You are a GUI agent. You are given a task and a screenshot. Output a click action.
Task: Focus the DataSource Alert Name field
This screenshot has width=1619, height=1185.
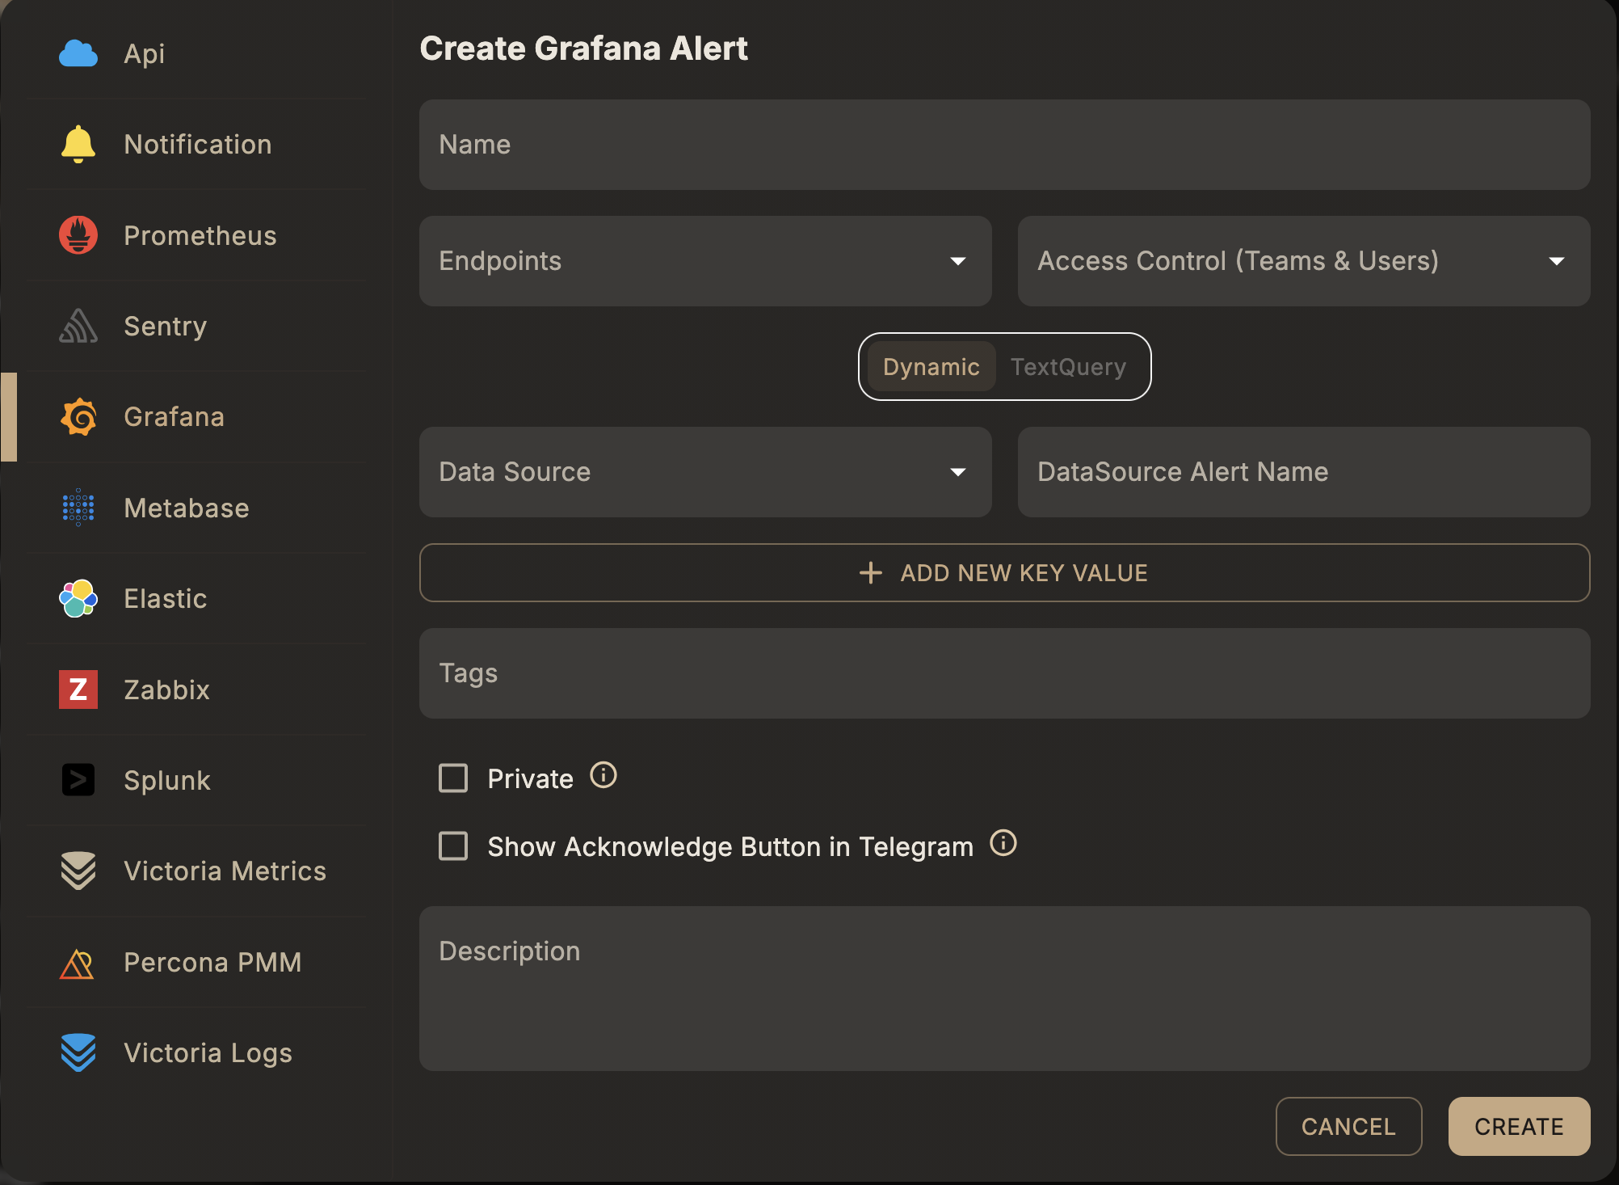[x=1304, y=472]
